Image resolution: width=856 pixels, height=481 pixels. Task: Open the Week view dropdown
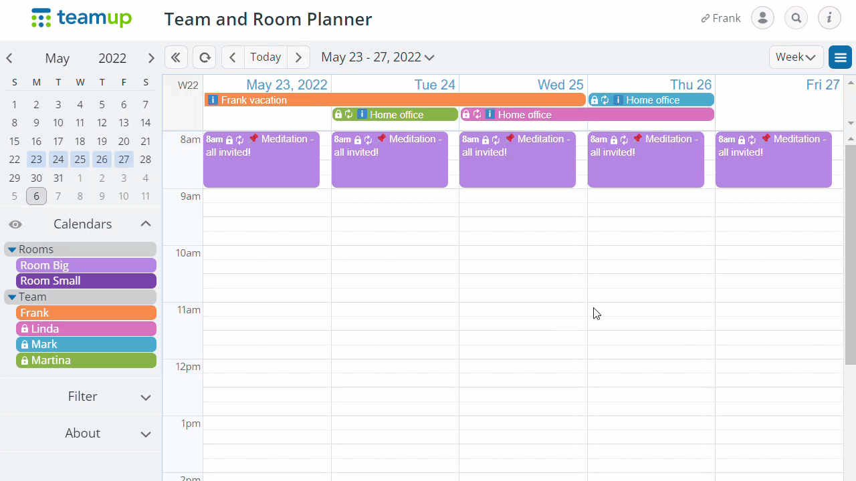click(x=795, y=57)
